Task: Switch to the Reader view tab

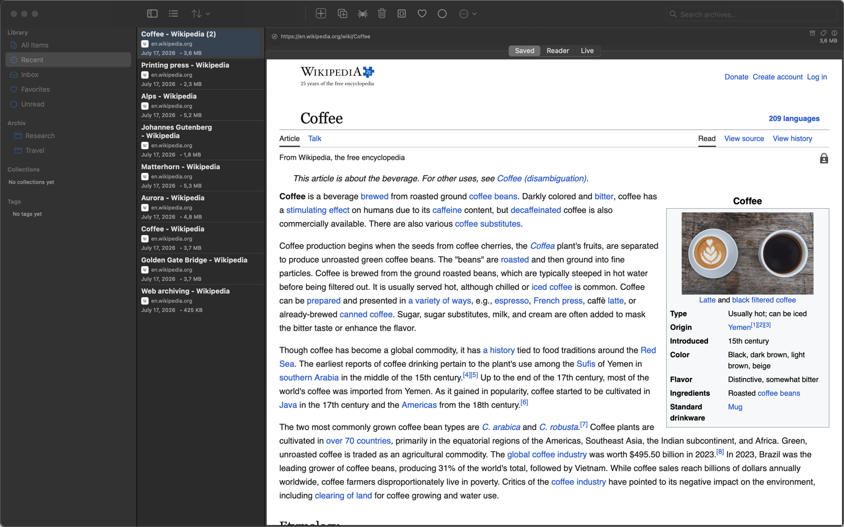Action: click(558, 51)
